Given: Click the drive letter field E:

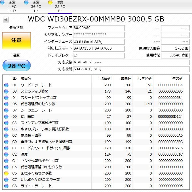Looking at the screenshot, I should click(99, 56).
